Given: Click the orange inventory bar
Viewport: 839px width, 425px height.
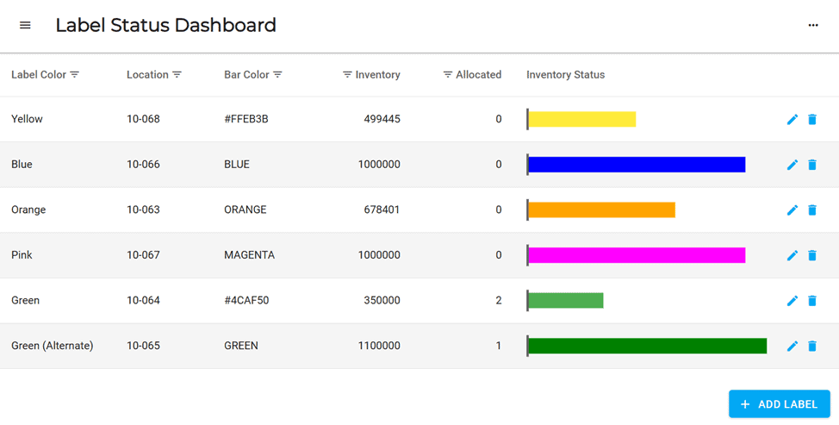Looking at the screenshot, I should click(x=601, y=210).
